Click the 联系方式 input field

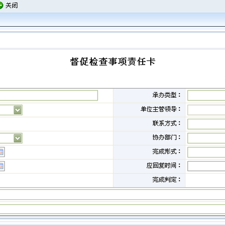point(206,124)
